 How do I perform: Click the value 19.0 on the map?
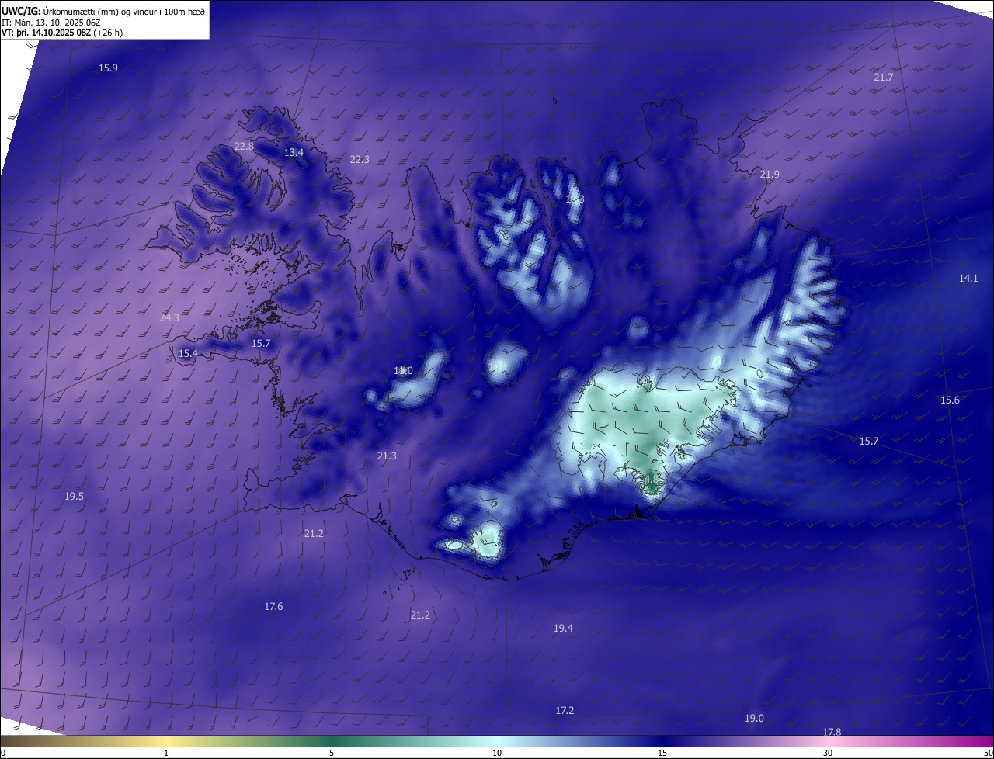[754, 719]
